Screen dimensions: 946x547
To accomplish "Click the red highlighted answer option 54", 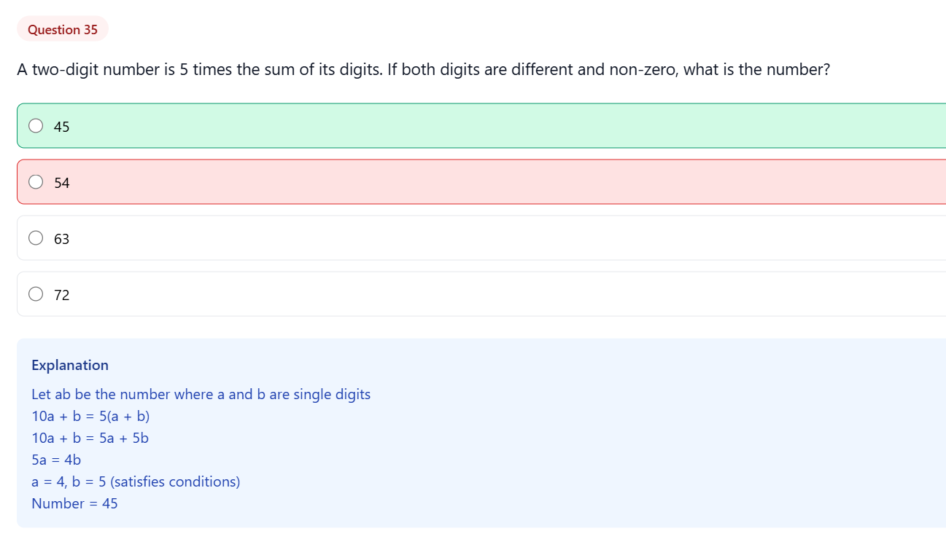I will 292,181.
